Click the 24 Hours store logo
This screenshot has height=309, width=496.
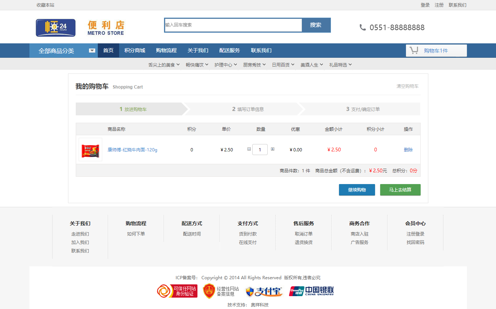(56, 28)
